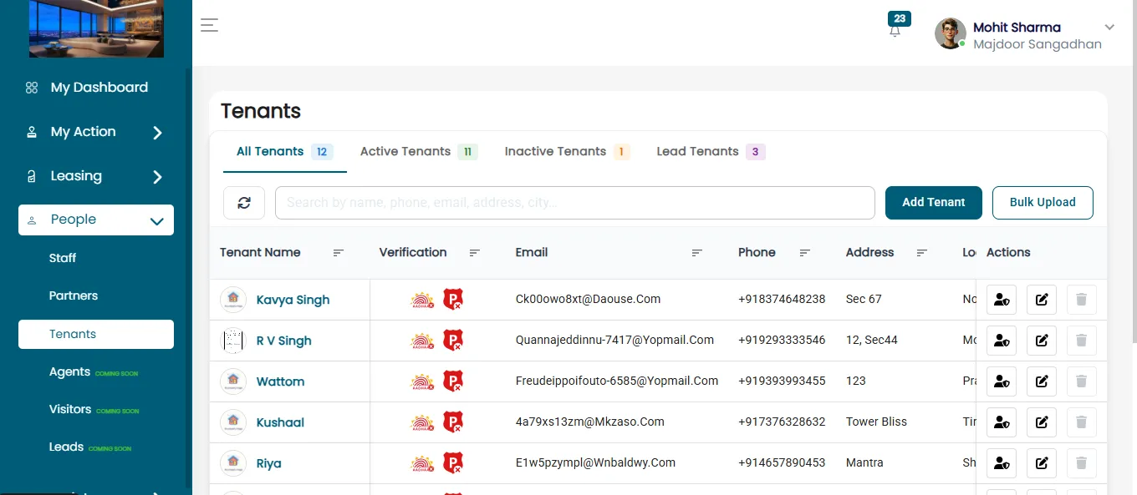
Task: Click the Mohit Sharma profile avatar
Action: click(950, 33)
